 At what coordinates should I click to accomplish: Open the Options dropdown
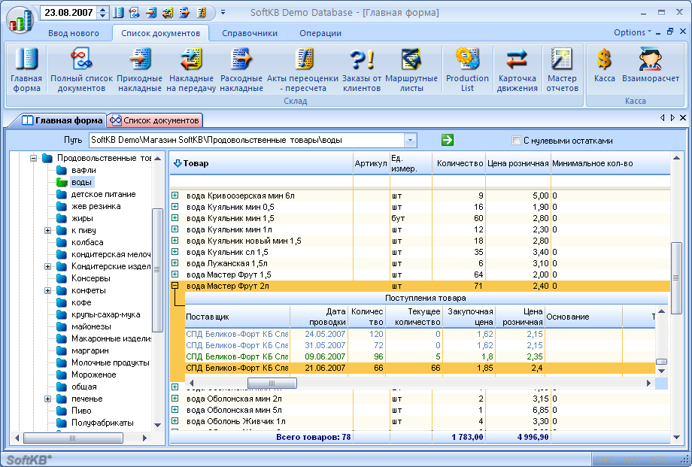(633, 32)
